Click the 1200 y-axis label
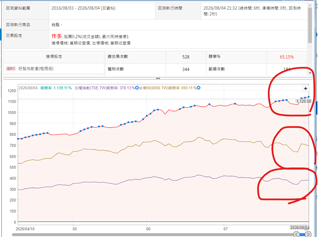The image size is (318, 237). [x=12, y=91]
